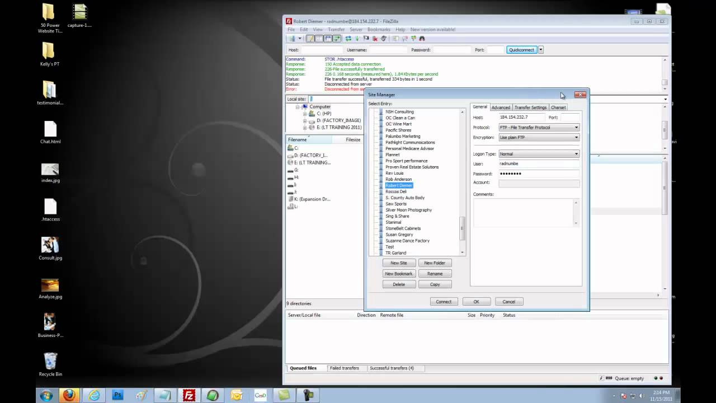Click the cancel current operation icon
This screenshot has width=716, height=403.
366,39
